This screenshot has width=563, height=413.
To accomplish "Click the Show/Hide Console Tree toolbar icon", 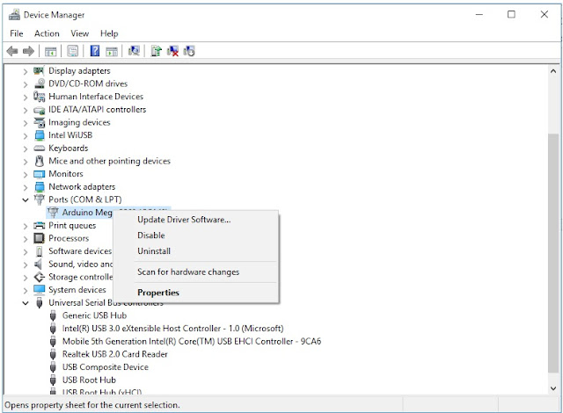I will 51,51.
